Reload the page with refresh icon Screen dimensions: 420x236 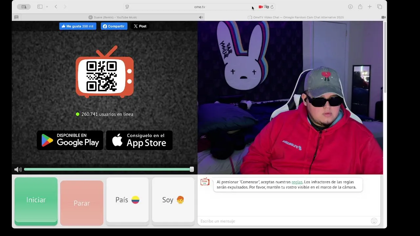(272, 7)
